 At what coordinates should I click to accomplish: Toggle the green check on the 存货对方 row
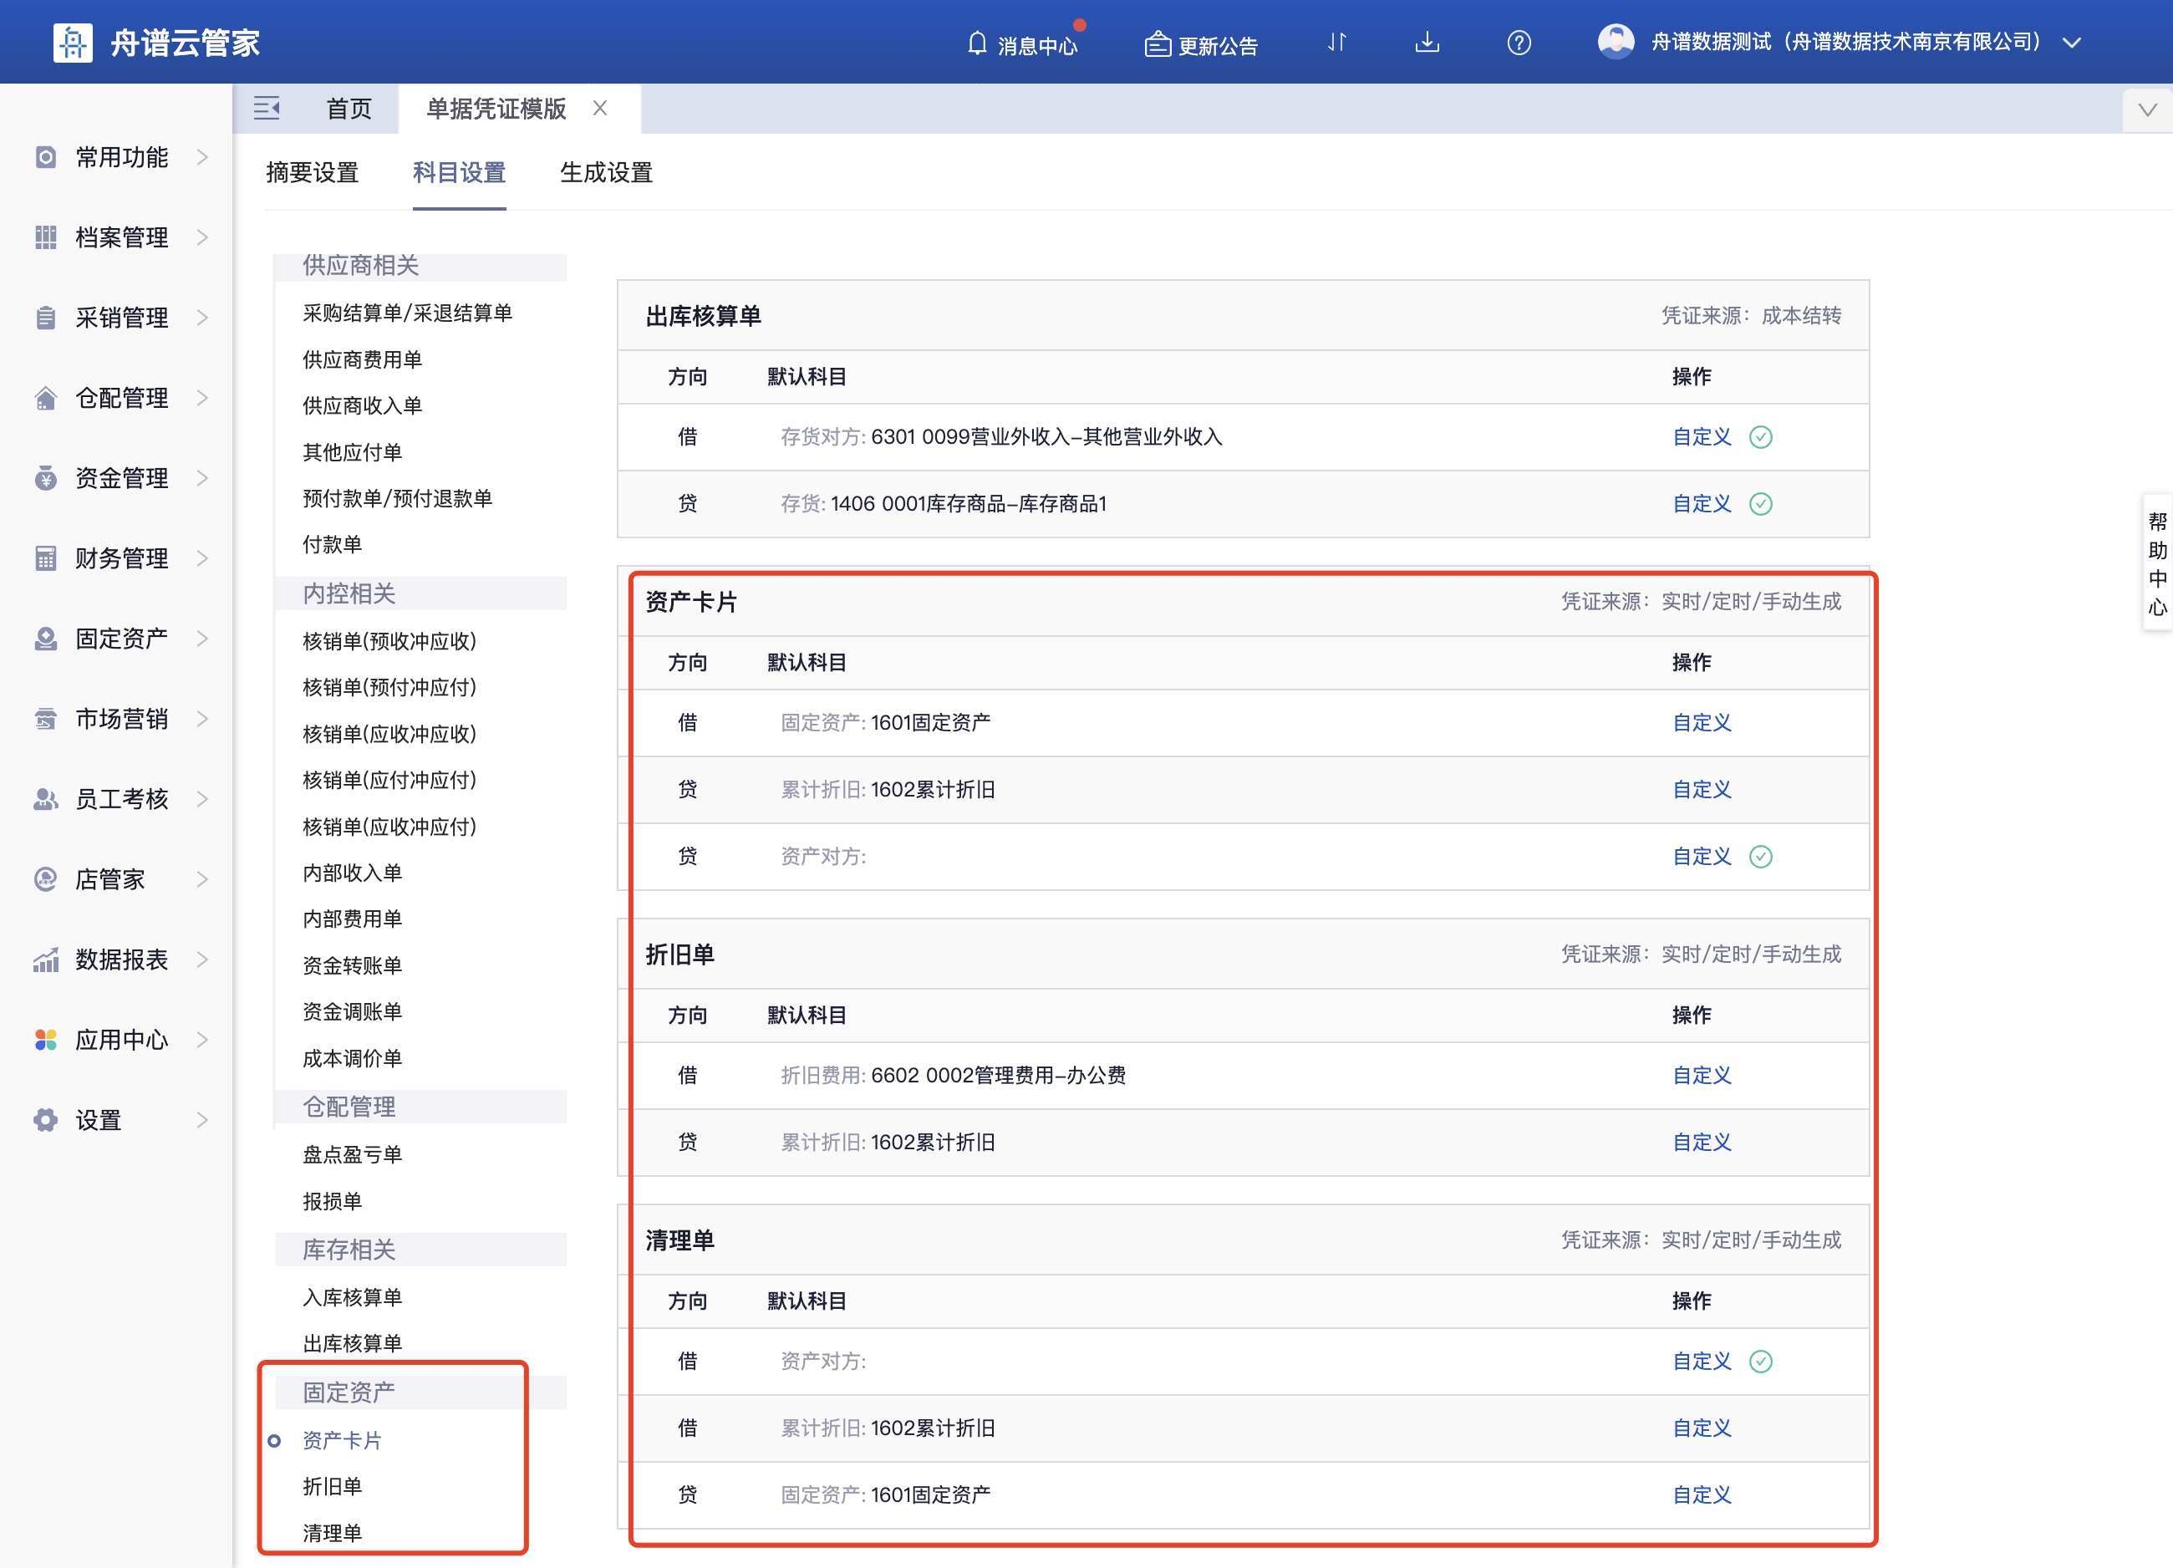(1760, 437)
